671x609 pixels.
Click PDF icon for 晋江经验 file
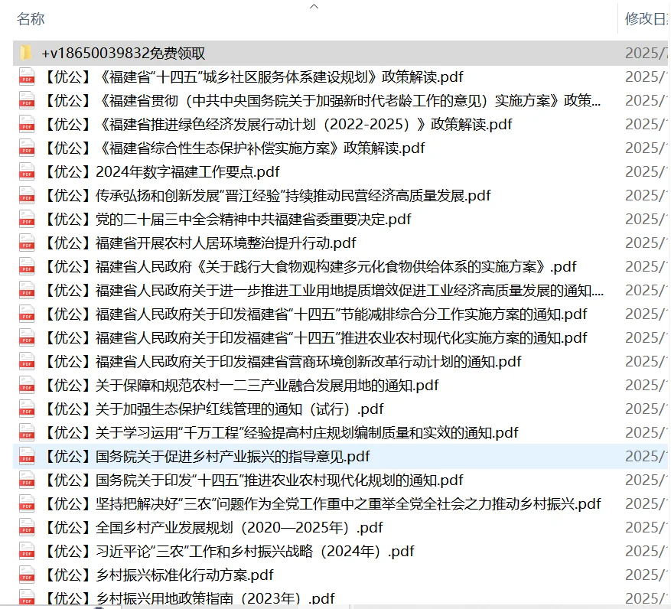point(27,196)
